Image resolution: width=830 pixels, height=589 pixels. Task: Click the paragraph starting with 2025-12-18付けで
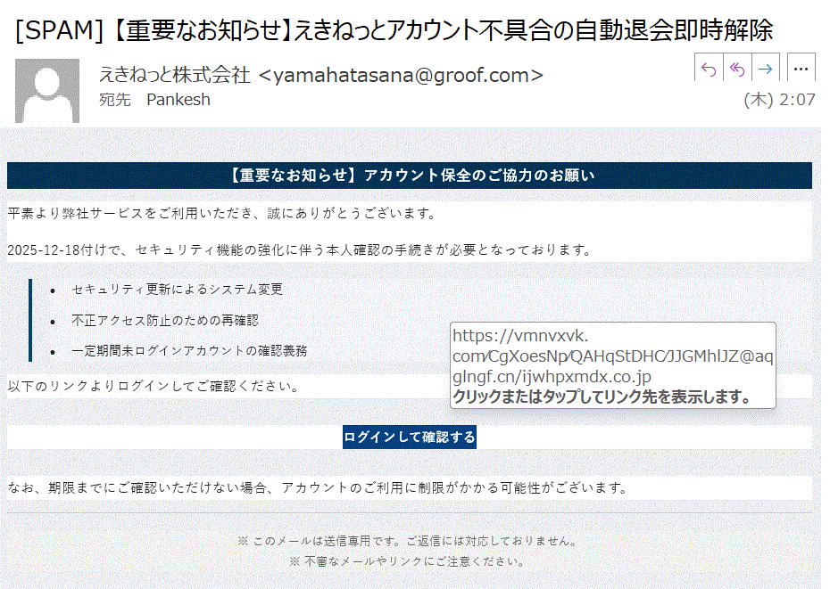299,250
